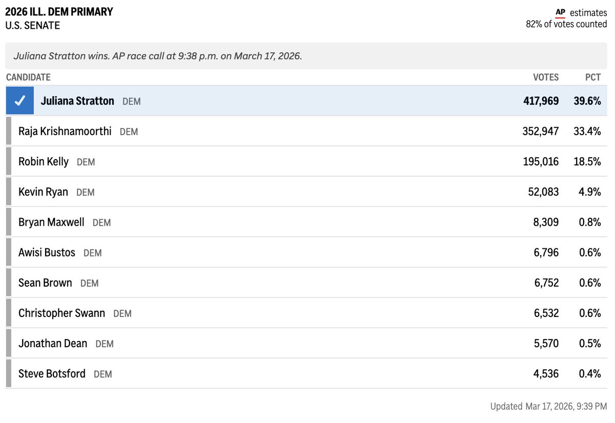Click the 417,969 vote total
The width and height of the screenshot is (615, 423).
point(541,101)
